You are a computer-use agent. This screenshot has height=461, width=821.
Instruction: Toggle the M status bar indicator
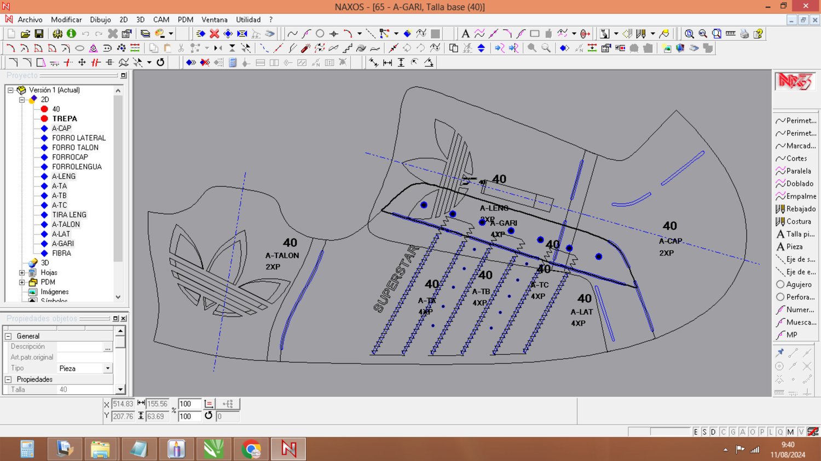point(790,432)
